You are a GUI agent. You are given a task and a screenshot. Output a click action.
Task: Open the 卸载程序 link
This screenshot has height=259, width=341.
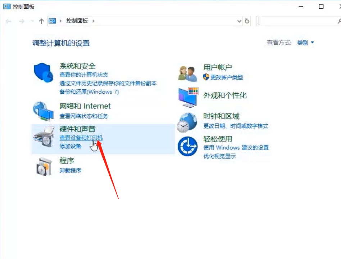coord(71,170)
